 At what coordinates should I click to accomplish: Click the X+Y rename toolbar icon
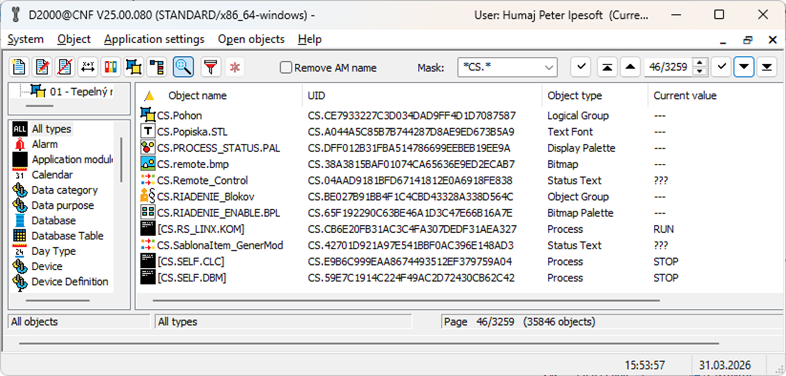click(88, 67)
